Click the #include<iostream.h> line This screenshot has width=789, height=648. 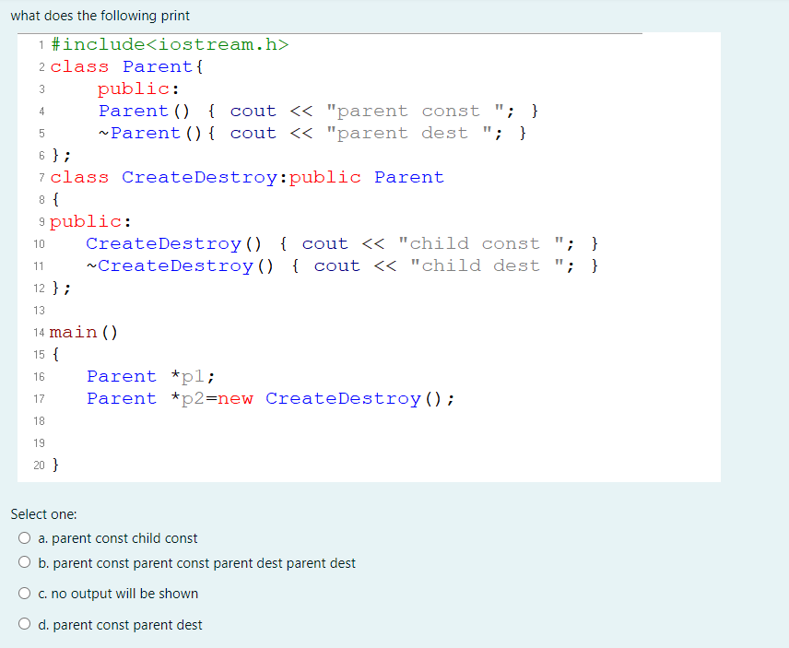pos(171,43)
